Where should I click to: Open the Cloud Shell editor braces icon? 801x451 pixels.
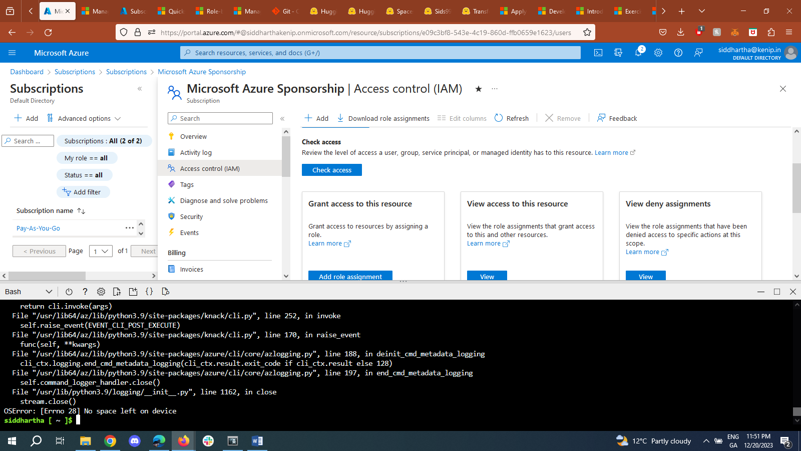(x=149, y=292)
